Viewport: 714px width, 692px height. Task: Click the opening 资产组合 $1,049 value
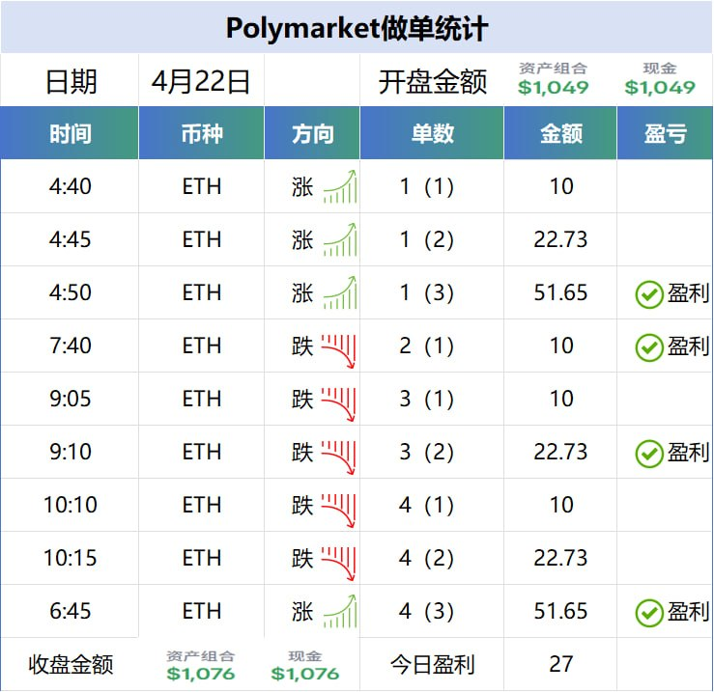(554, 87)
